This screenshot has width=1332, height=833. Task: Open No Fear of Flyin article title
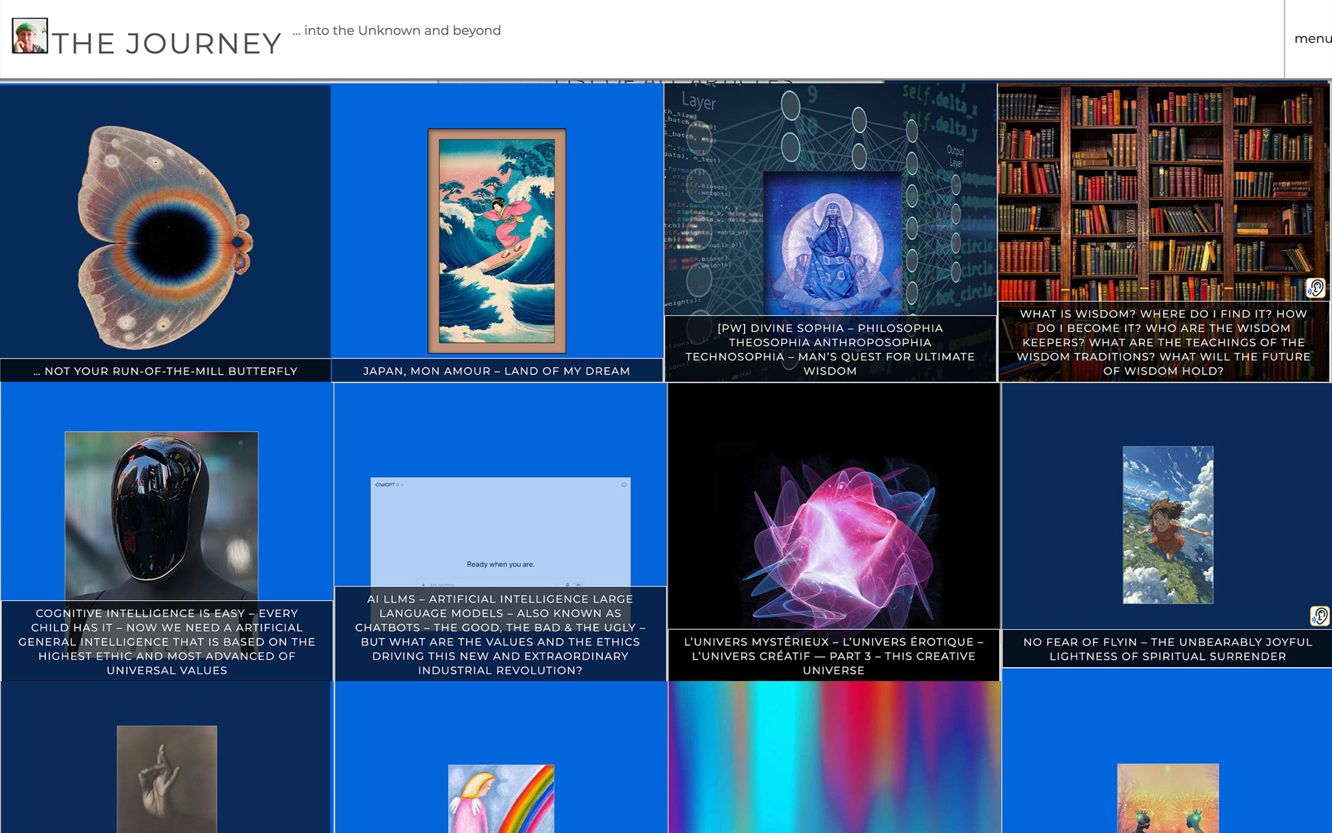1167,648
